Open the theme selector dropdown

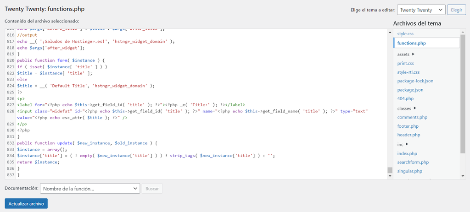[x=421, y=10]
